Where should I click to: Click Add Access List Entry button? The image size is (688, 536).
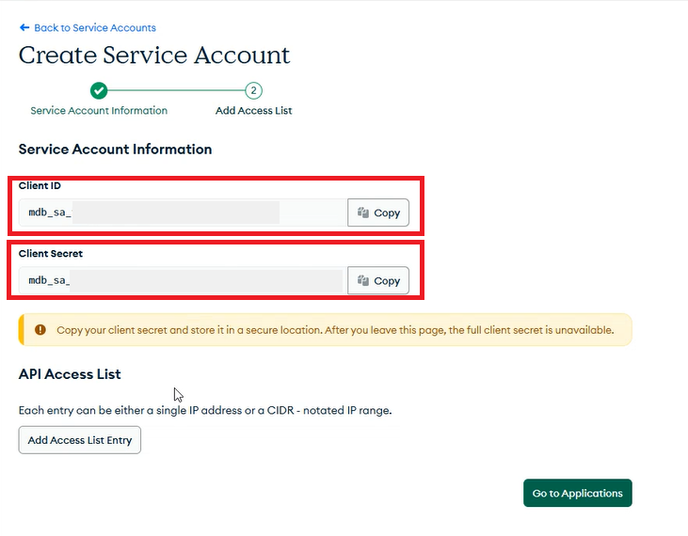(x=79, y=440)
